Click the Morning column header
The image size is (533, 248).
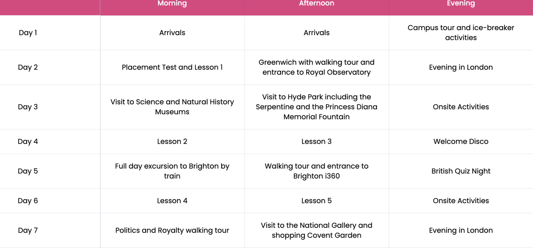point(172,4)
